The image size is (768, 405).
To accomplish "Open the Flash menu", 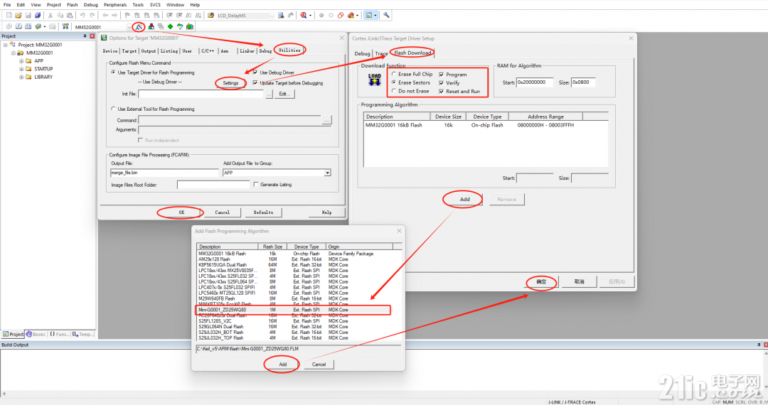I will (72, 4).
